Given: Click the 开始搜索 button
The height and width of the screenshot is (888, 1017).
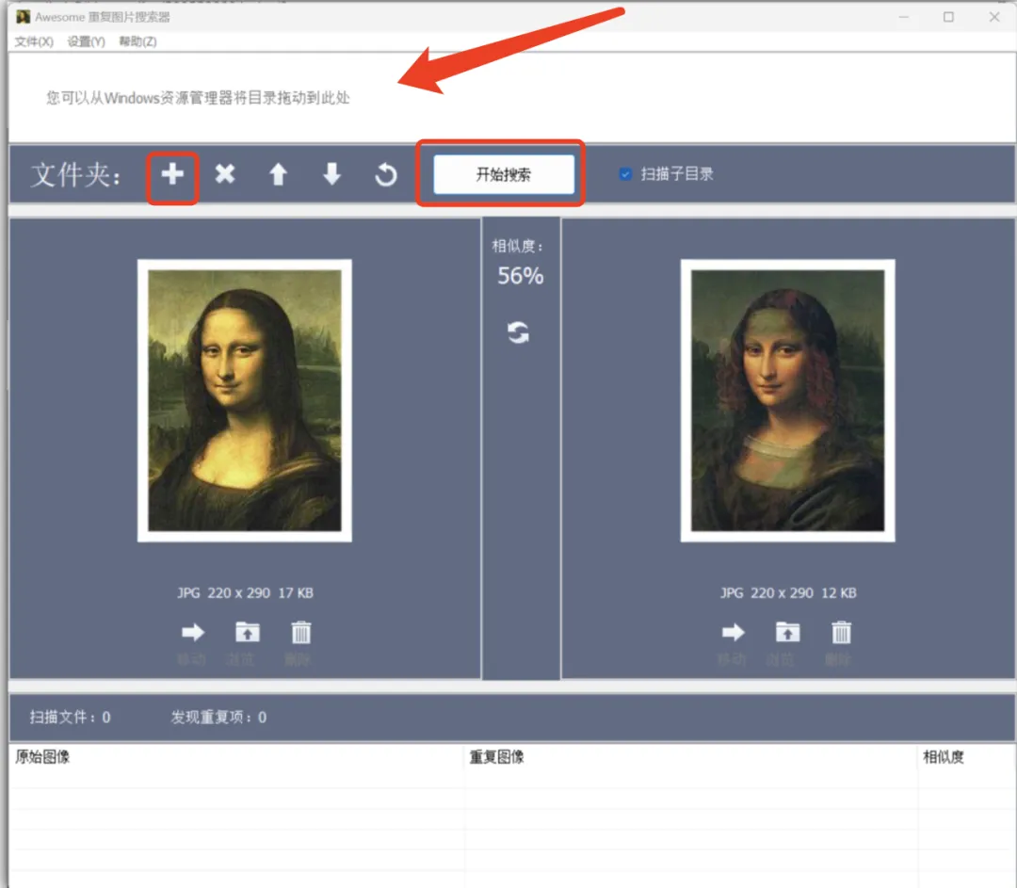Looking at the screenshot, I should (503, 174).
